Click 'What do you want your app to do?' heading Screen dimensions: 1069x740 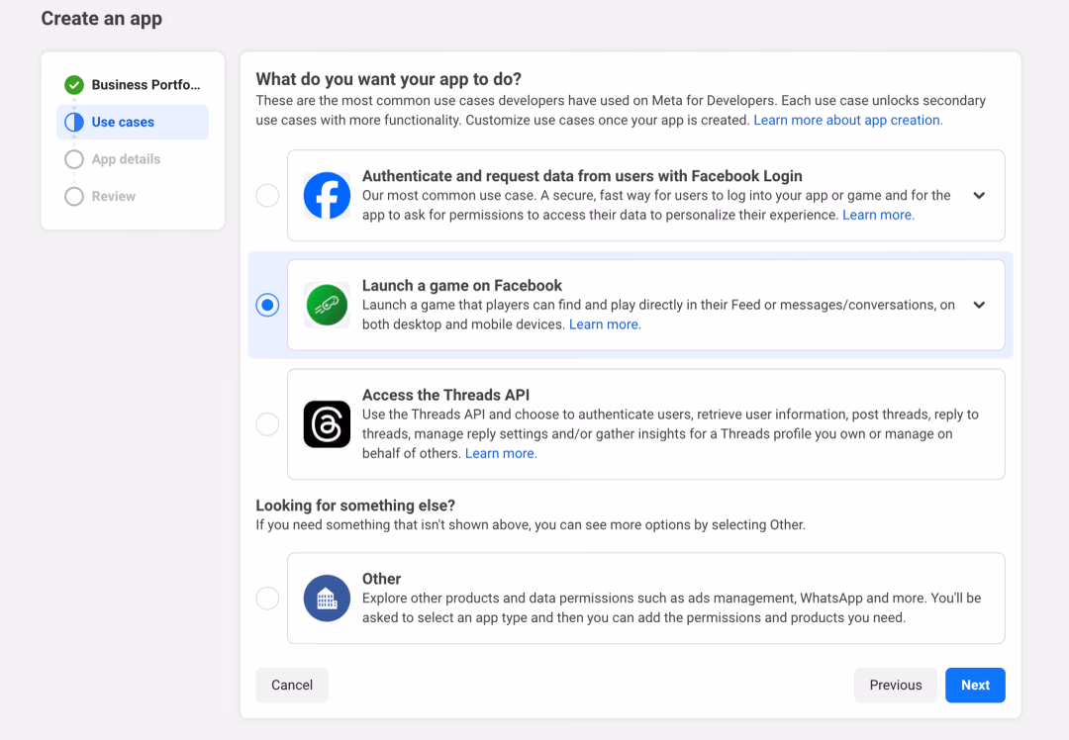click(389, 79)
